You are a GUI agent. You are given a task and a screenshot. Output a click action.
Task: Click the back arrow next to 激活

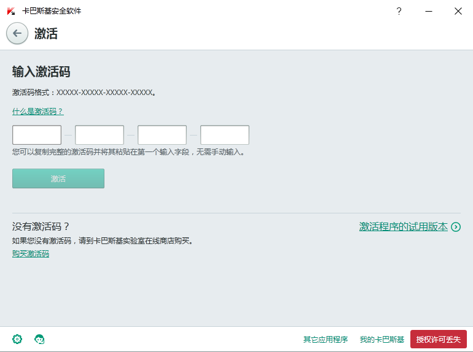coord(17,33)
